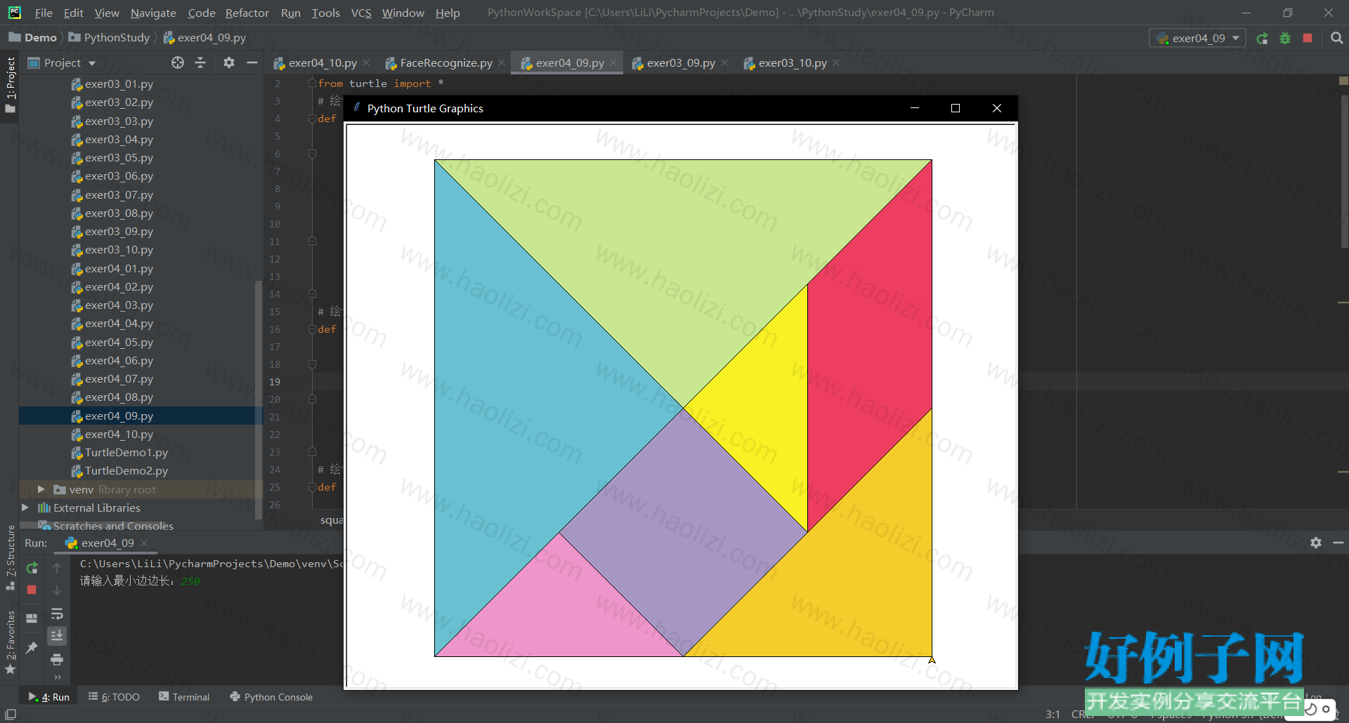
Task: Switch to FaceRecognize.py tab
Action: tap(445, 62)
